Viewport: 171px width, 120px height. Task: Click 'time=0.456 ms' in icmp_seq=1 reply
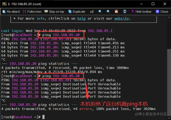point(111,43)
